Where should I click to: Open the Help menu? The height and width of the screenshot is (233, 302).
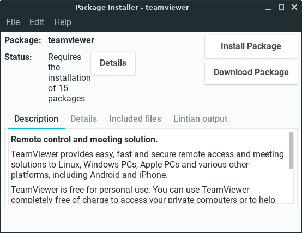coord(62,22)
